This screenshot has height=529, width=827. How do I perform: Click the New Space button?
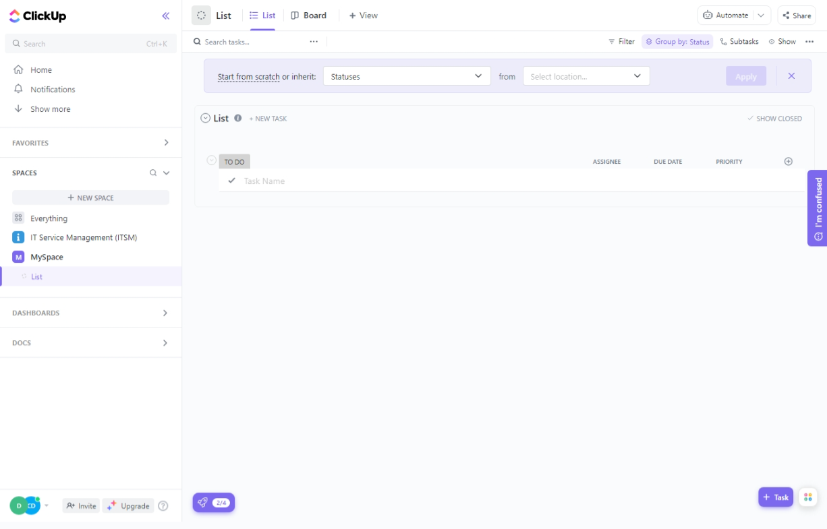click(90, 198)
